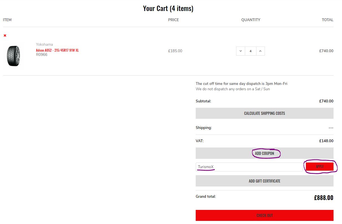The width and height of the screenshot is (342, 224).
Task: Click the Yokohama brand name
Action: [44, 44]
